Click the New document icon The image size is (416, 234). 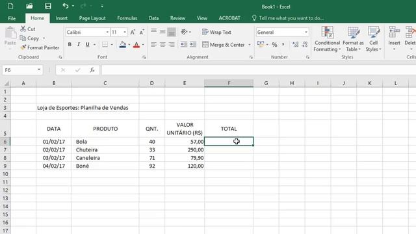click(10, 6)
